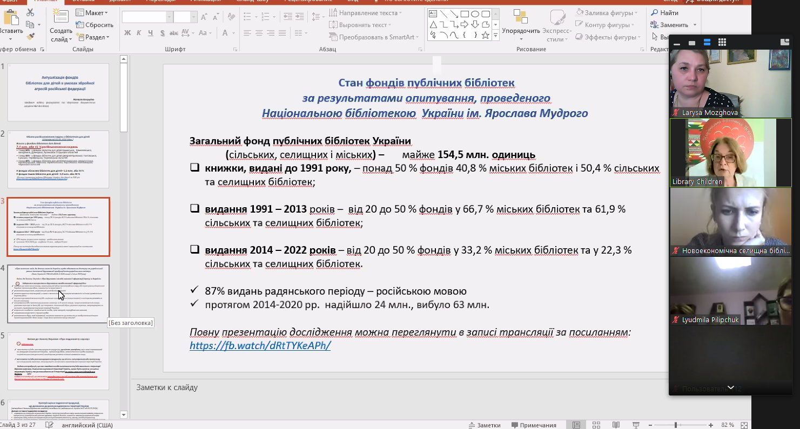Open Slide Sorter view in status bar
Screen dimensions: 800x429
596,425
